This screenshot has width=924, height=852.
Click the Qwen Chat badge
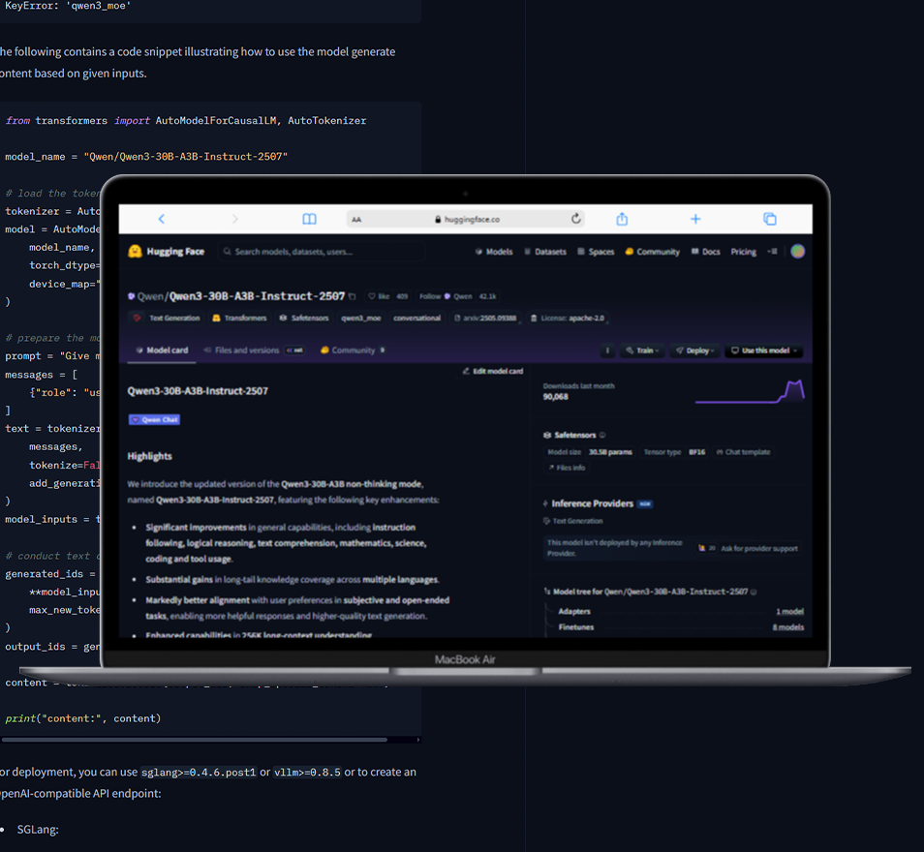154,419
